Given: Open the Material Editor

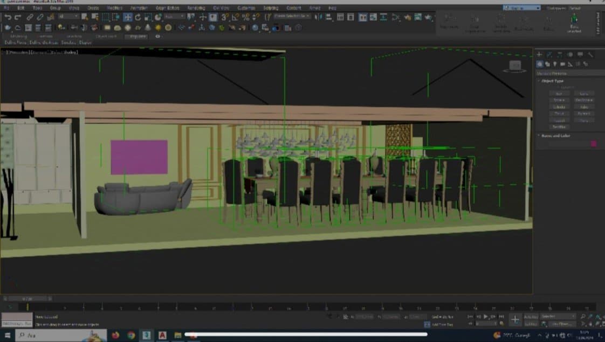Looking at the screenshot, I should [x=395, y=17].
